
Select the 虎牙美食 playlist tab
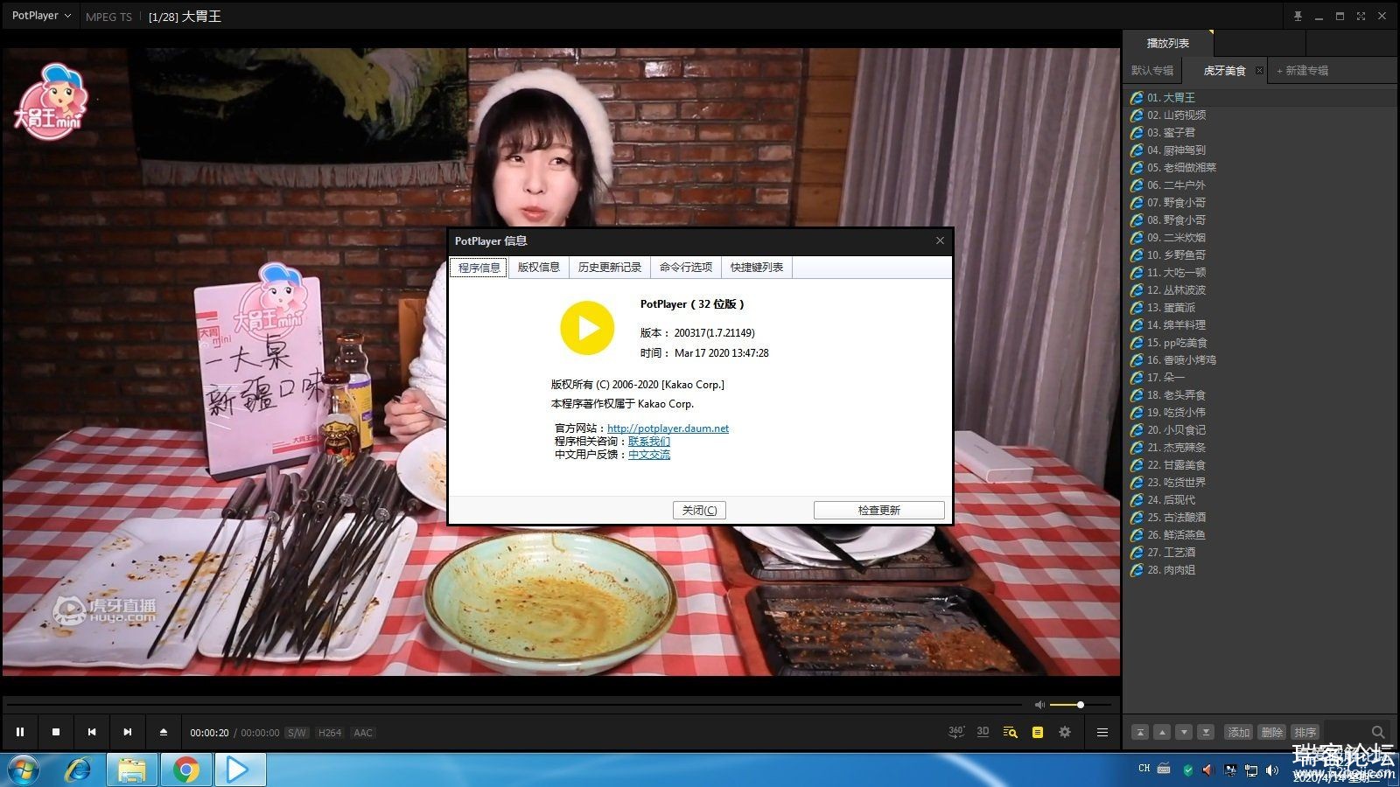pyautogui.click(x=1223, y=70)
